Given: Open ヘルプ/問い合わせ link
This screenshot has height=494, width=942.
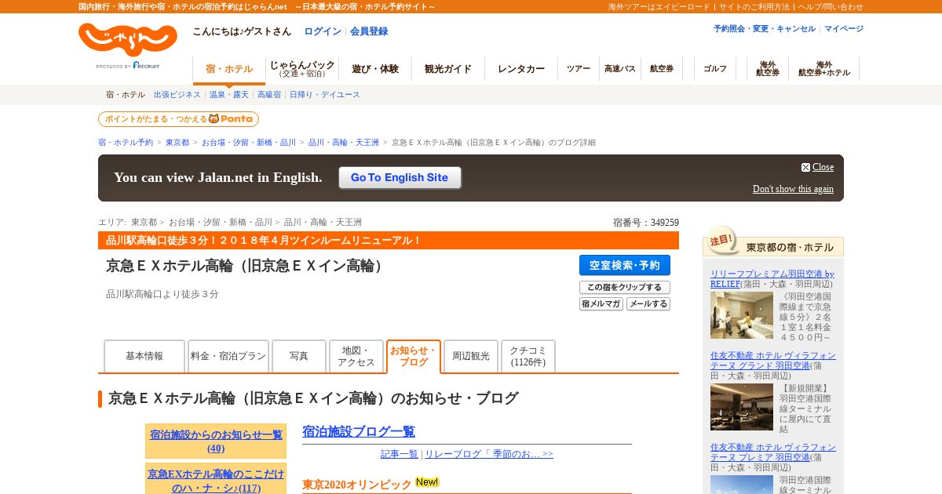Looking at the screenshot, I should tap(831, 6).
